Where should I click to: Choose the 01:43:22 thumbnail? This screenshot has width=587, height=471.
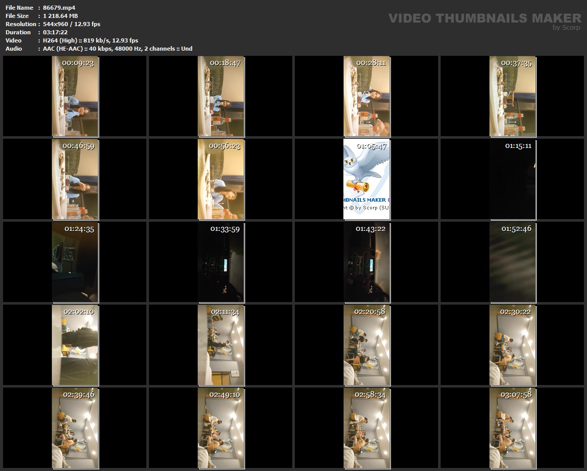coord(366,262)
